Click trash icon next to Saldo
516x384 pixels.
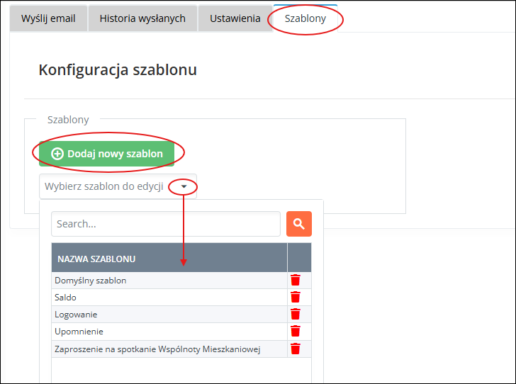click(296, 298)
